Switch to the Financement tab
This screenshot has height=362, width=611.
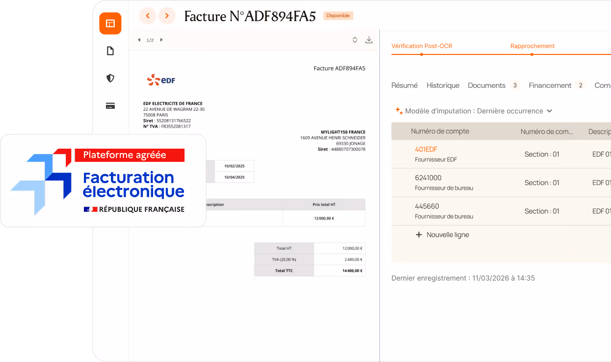point(550,85)
